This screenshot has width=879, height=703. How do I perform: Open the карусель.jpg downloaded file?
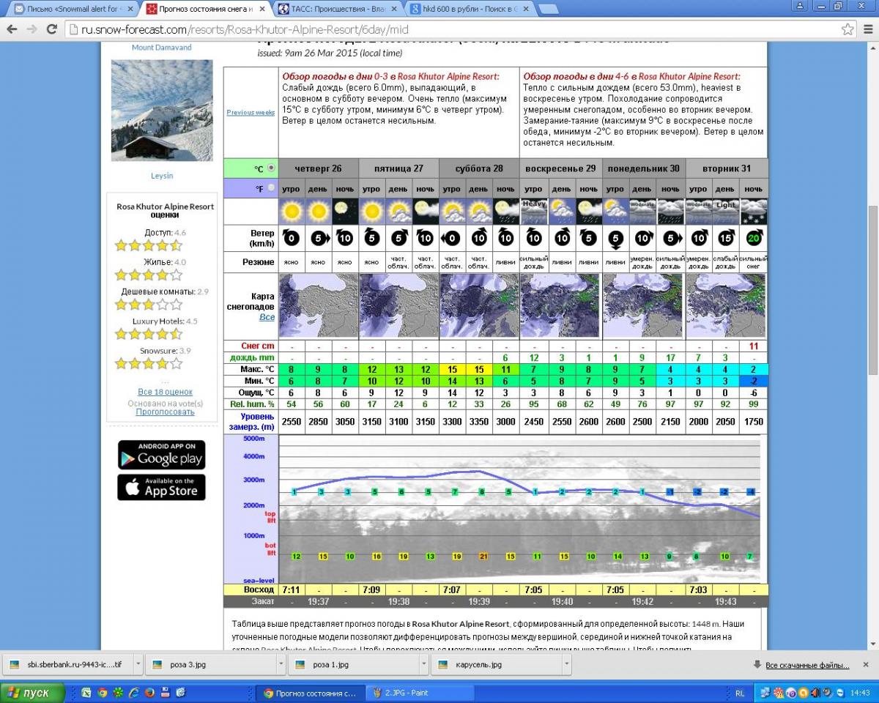tap(496, 664)
